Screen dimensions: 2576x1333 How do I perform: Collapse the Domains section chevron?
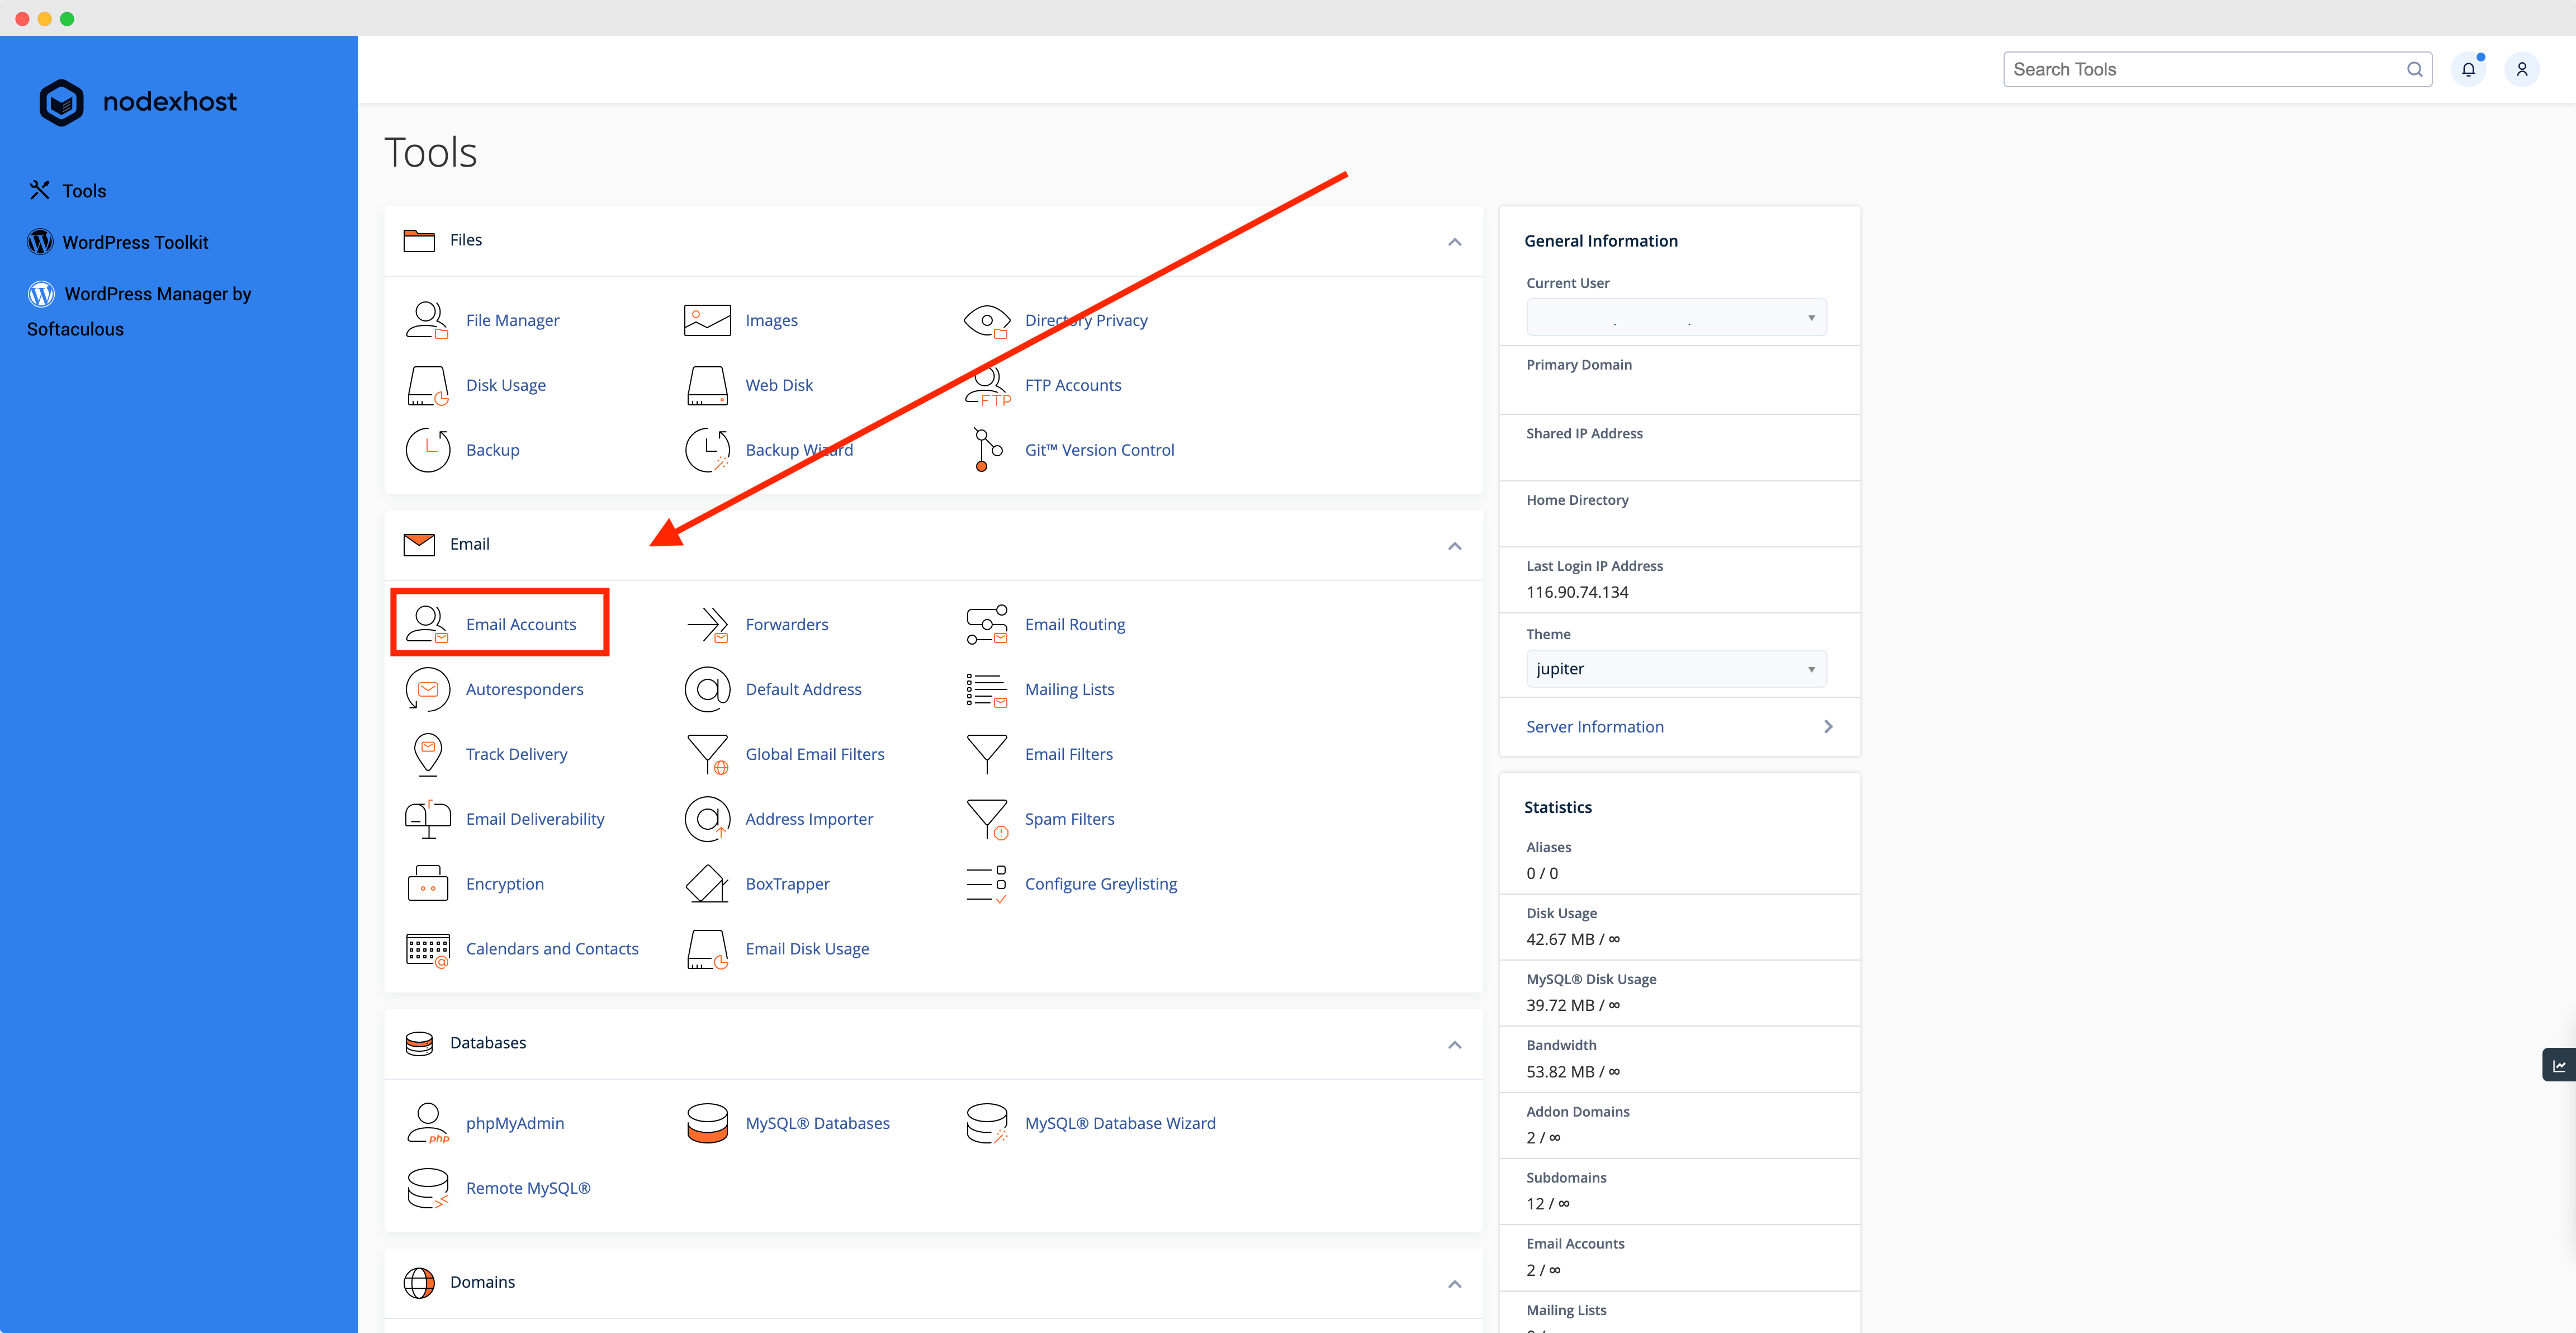tap(1454, 1284)
